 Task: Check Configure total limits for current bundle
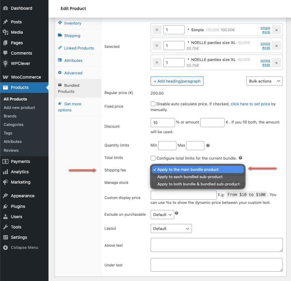point(153,158)
